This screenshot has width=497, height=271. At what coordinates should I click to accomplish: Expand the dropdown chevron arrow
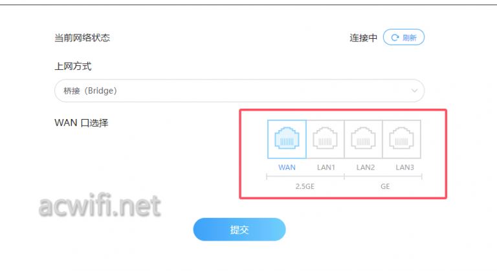tap(414, 91)
